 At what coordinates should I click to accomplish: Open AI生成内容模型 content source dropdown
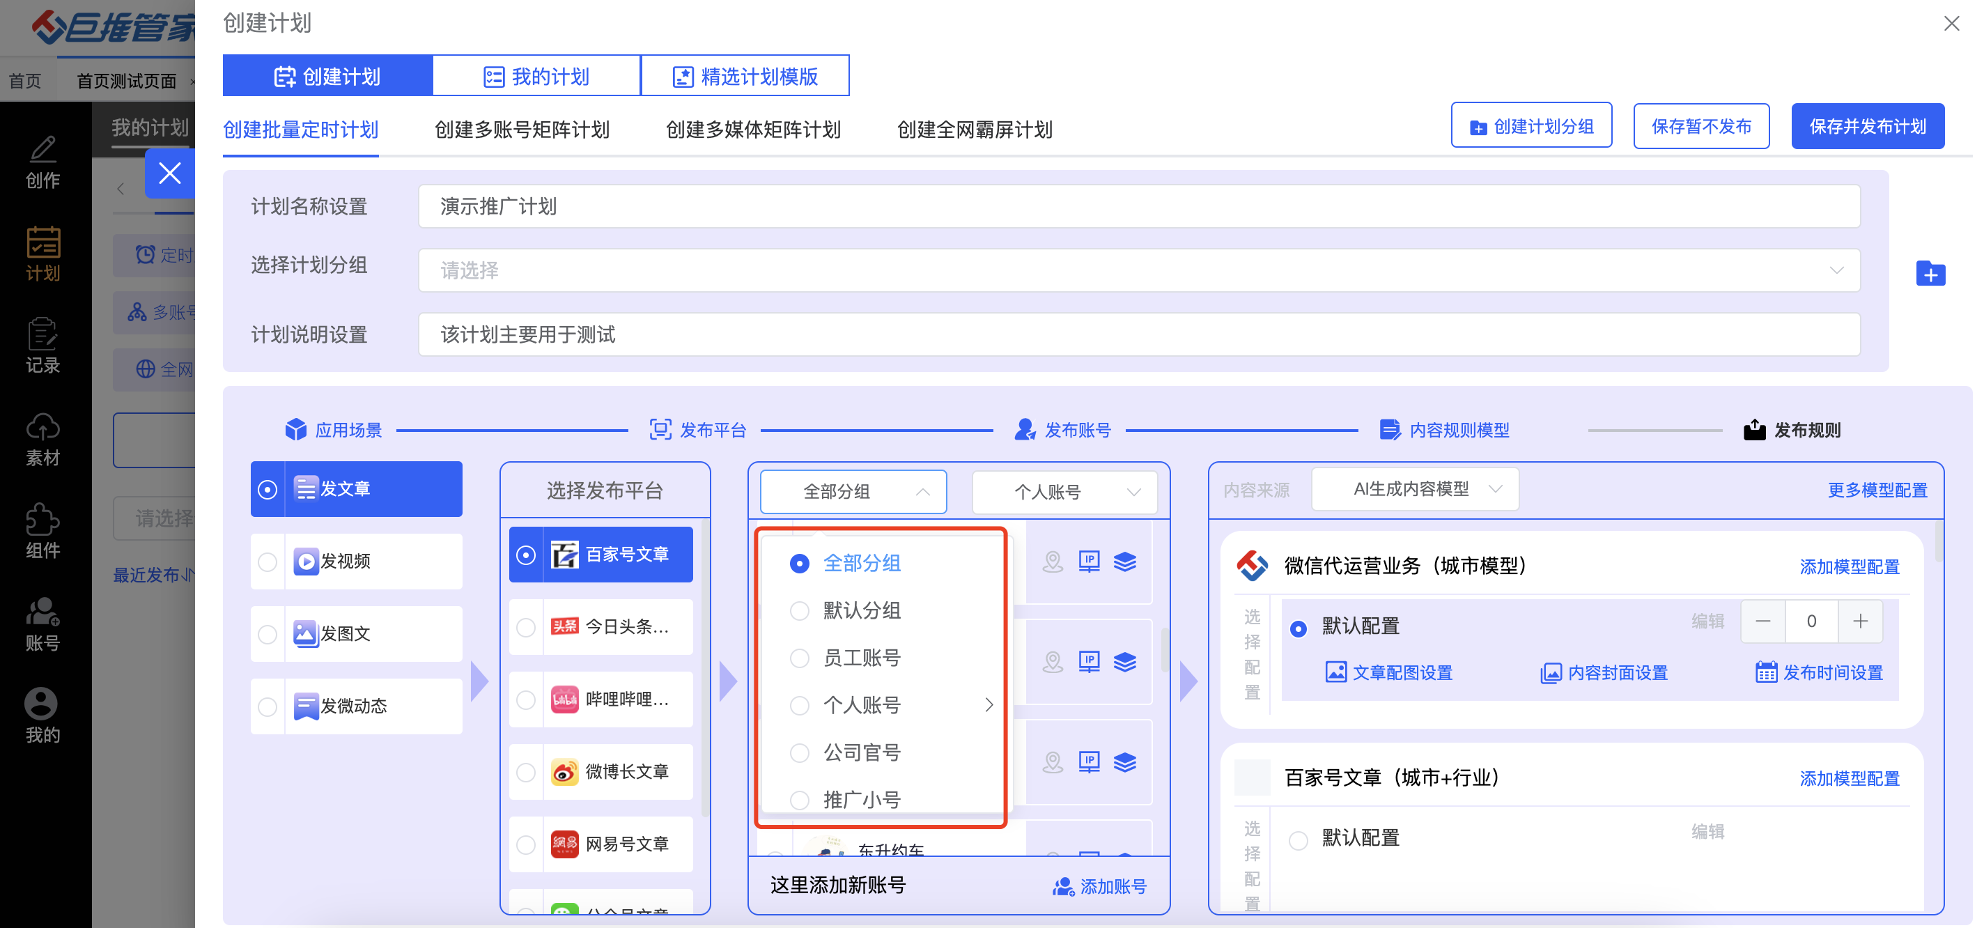[1415, 489]
